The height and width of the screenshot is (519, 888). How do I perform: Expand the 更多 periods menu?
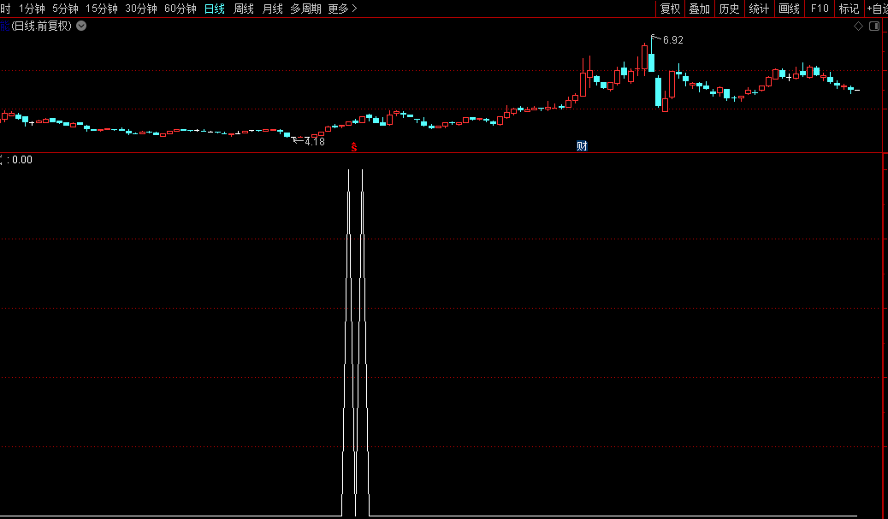(342, 9)
